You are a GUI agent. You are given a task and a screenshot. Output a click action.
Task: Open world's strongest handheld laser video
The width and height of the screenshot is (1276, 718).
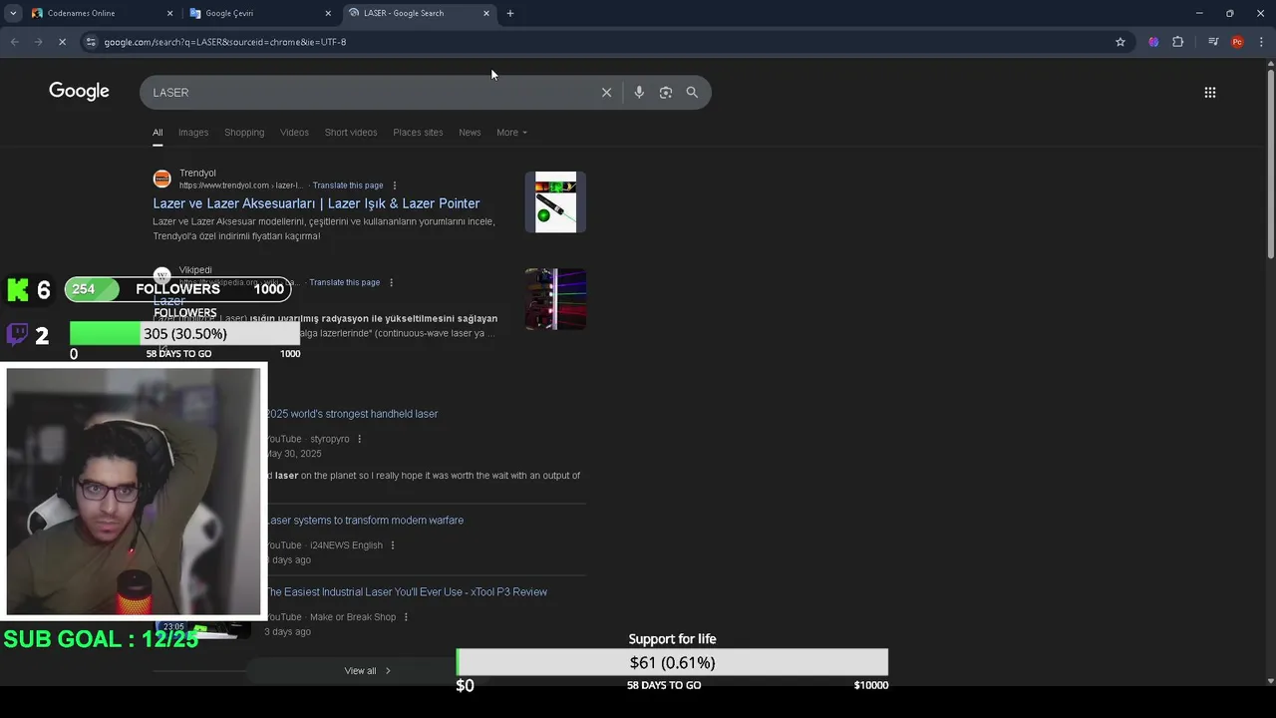click(x=351, y=414)
